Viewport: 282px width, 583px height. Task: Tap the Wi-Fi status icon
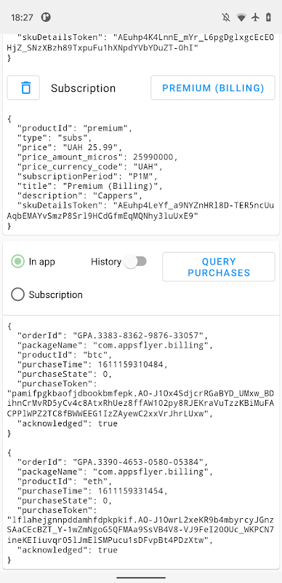[241, 17]
